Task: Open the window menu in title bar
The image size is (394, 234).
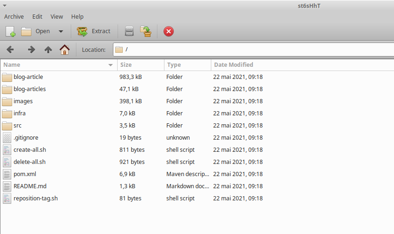Action: click(4, 5)
